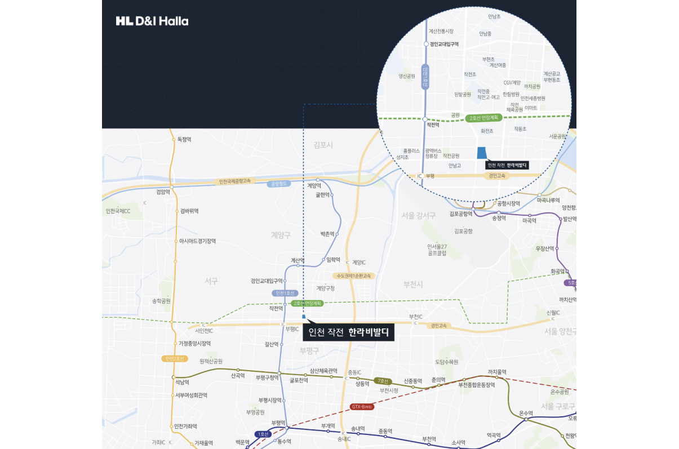Click the 인서울27 골프클럽 label
679x449 pixels.
[437, 250]
